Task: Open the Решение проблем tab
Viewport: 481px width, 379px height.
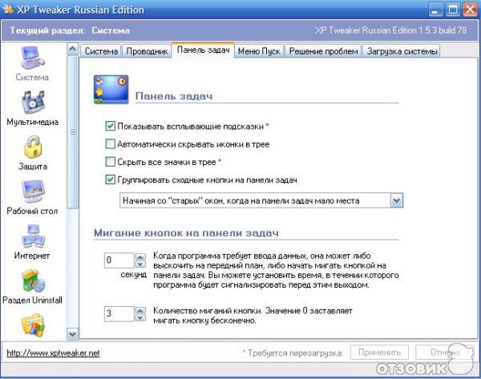Action: [323, 51]
